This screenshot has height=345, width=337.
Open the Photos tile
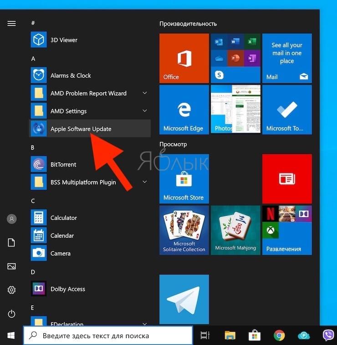point(235,109)
